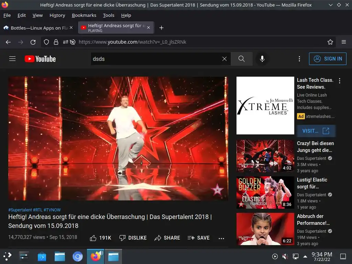
Task: Click the SAVE button
Action: click(x=198, y=238)
